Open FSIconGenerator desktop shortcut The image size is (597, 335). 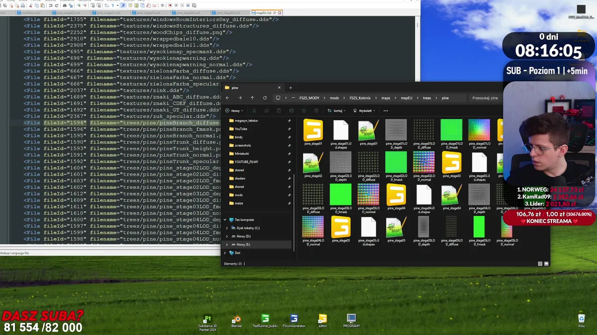(294, 321)
